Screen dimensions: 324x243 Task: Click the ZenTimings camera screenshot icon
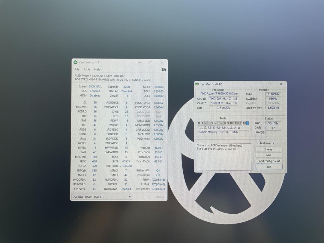(x=163, y=70)
